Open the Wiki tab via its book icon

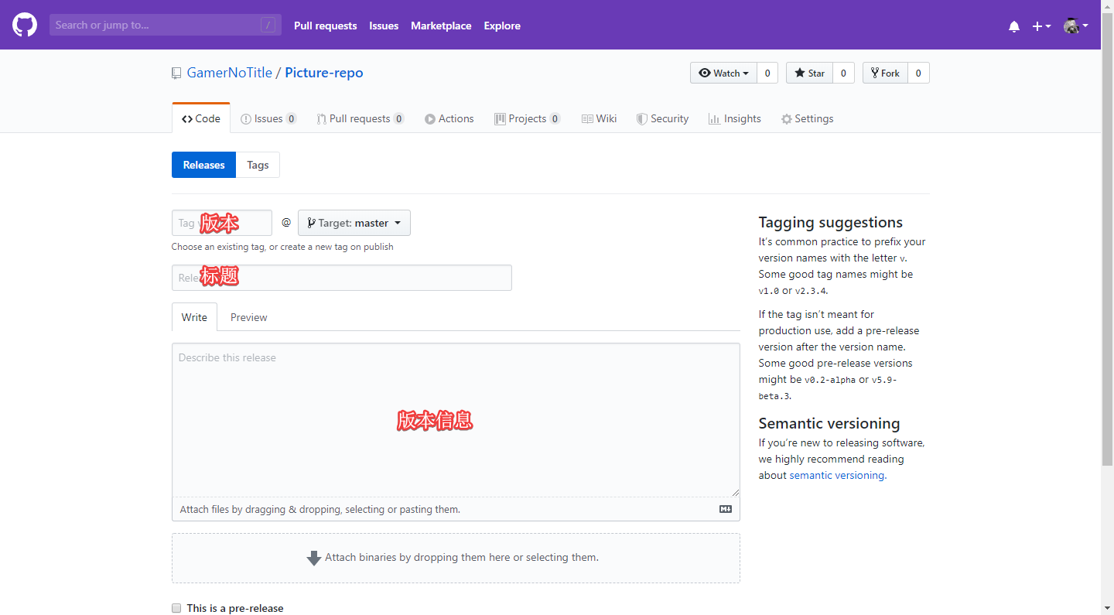[588, 118]
